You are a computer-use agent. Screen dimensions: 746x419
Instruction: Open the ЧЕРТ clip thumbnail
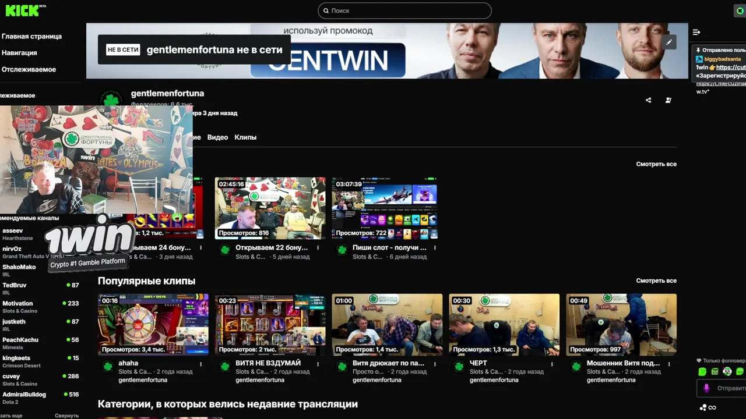pos(504,325)
